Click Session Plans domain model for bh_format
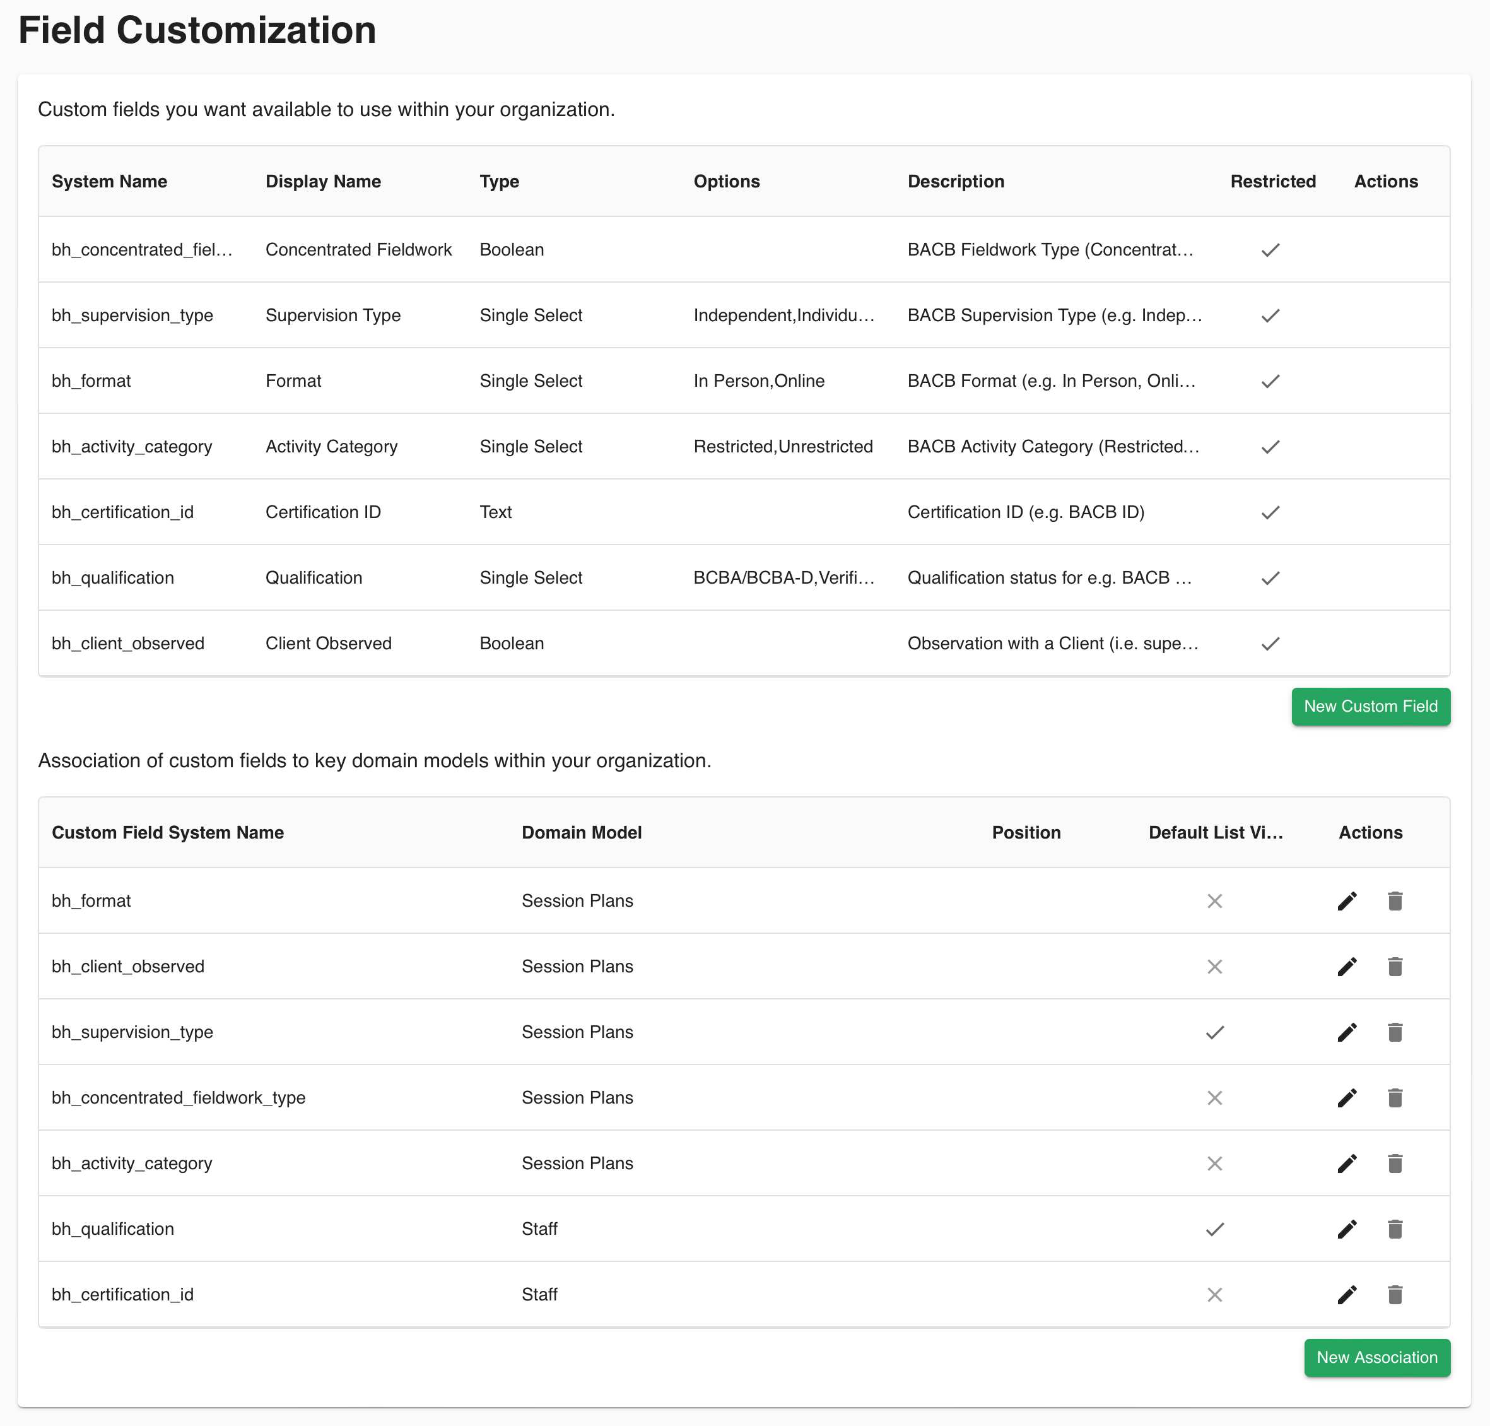The image size is (1490, 1426). click(577, 901)
